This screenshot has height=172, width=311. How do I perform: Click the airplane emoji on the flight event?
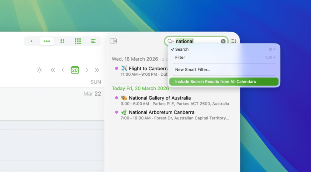[x=124, y=68]
